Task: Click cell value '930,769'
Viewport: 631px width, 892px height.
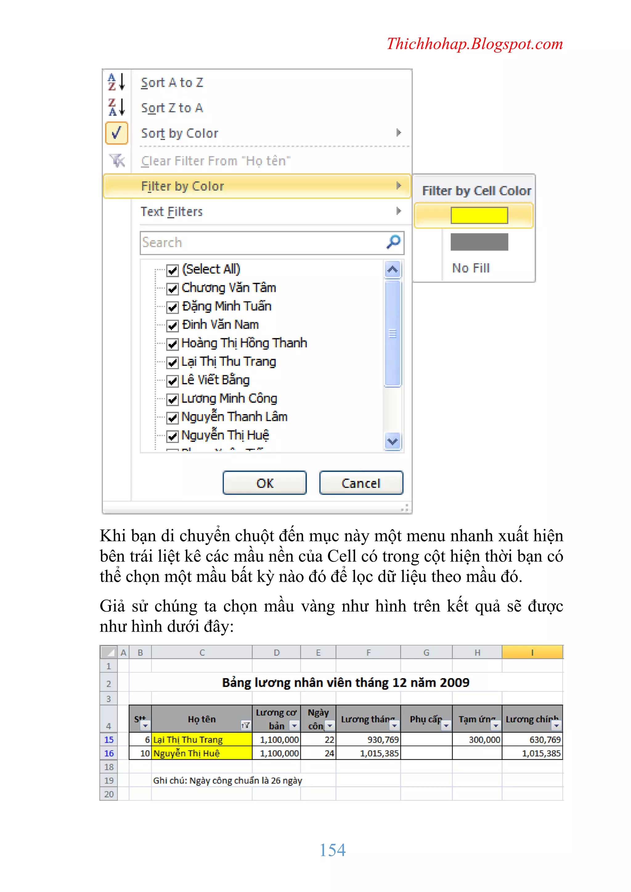Action: click(x=368, y=740)
